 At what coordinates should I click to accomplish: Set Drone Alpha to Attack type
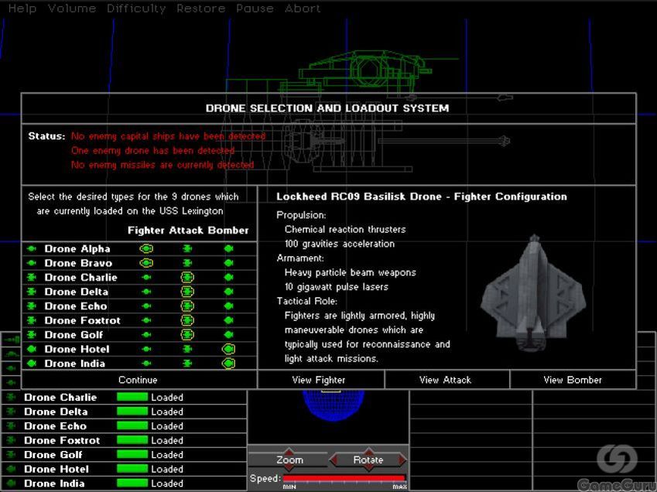[x=187, y=249]
